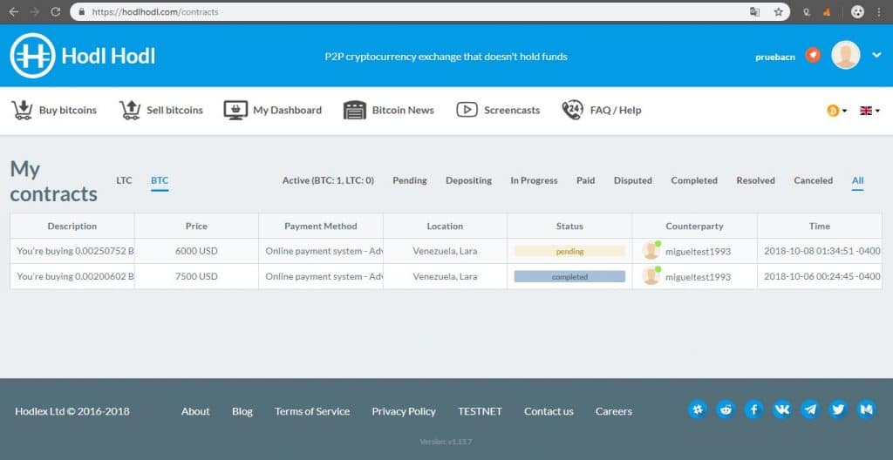The height and width of the screenshot is (460, 893).
Task: Switch to the BTC contracts tab
Action: point(160,180)
